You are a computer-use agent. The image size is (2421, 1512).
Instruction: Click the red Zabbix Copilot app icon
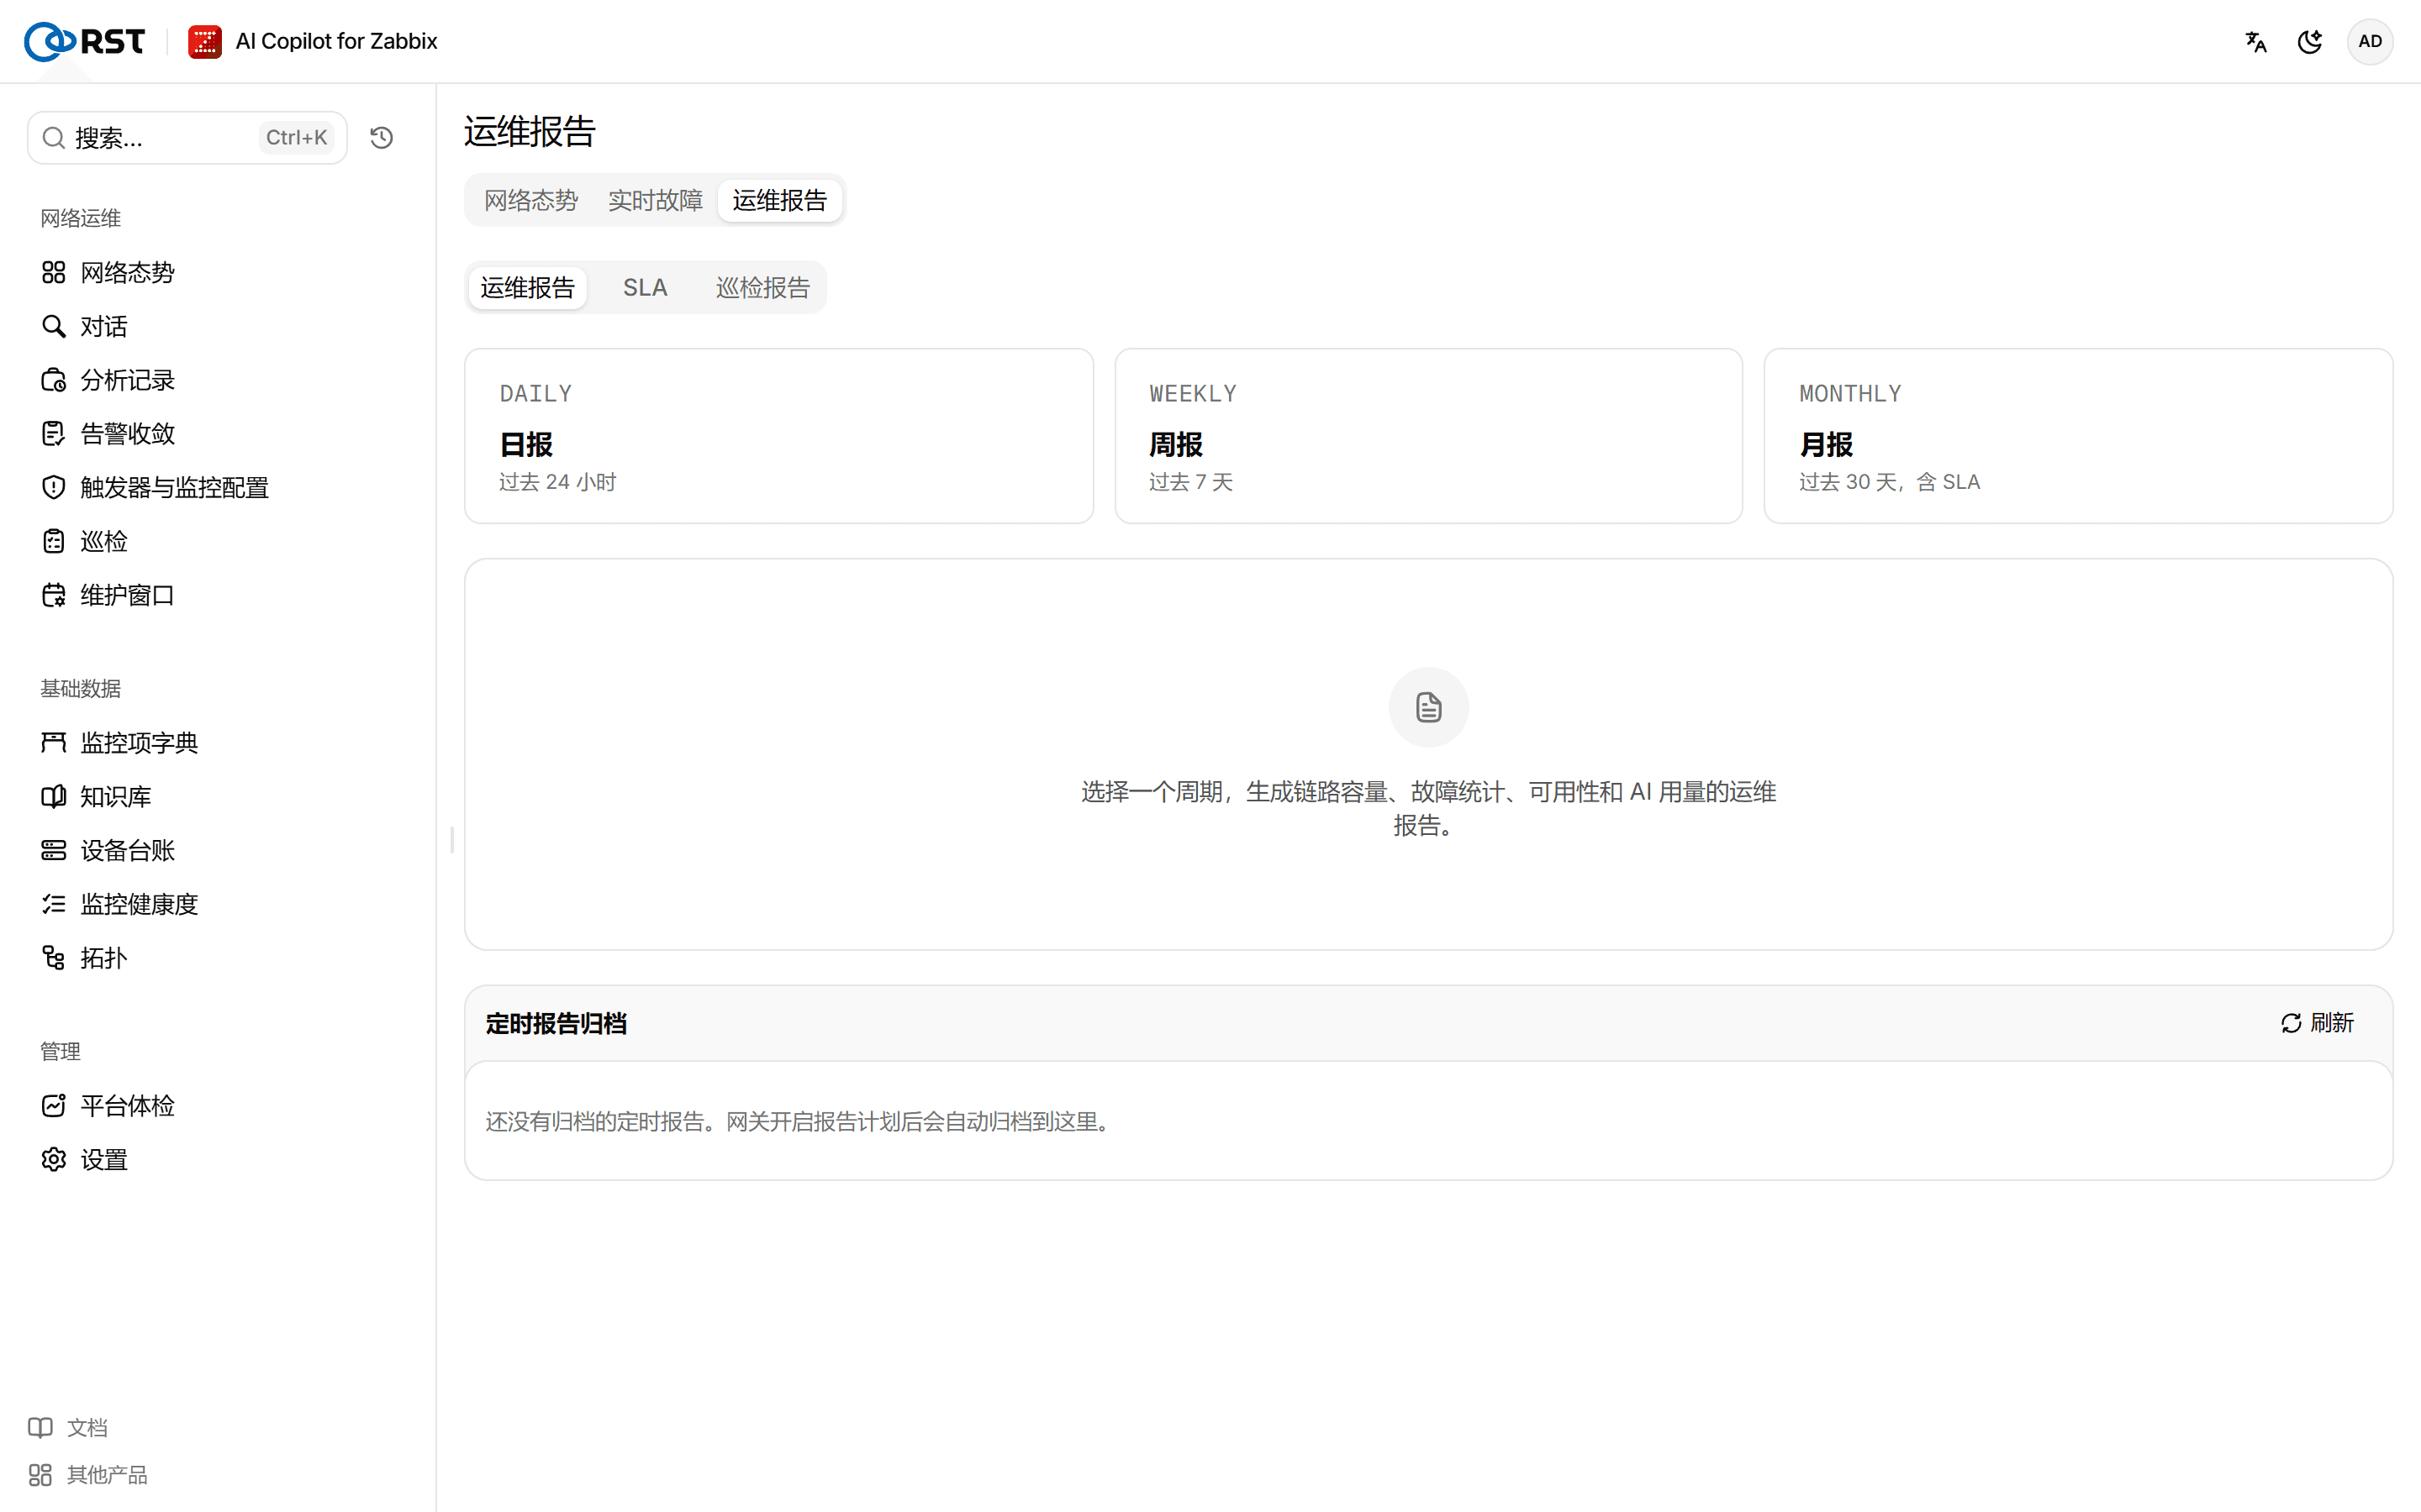[x=205, y=41]
